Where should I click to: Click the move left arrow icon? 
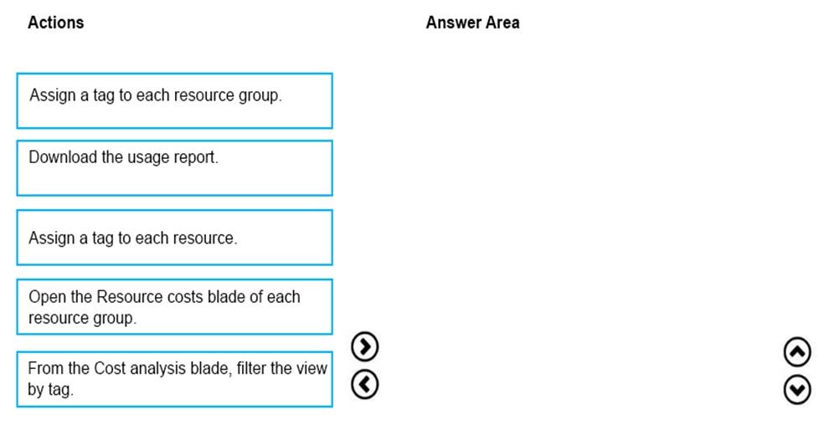point(365,384)
